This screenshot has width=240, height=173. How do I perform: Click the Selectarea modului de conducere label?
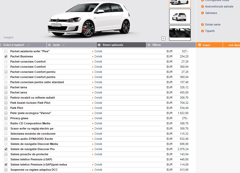[33, 134]
